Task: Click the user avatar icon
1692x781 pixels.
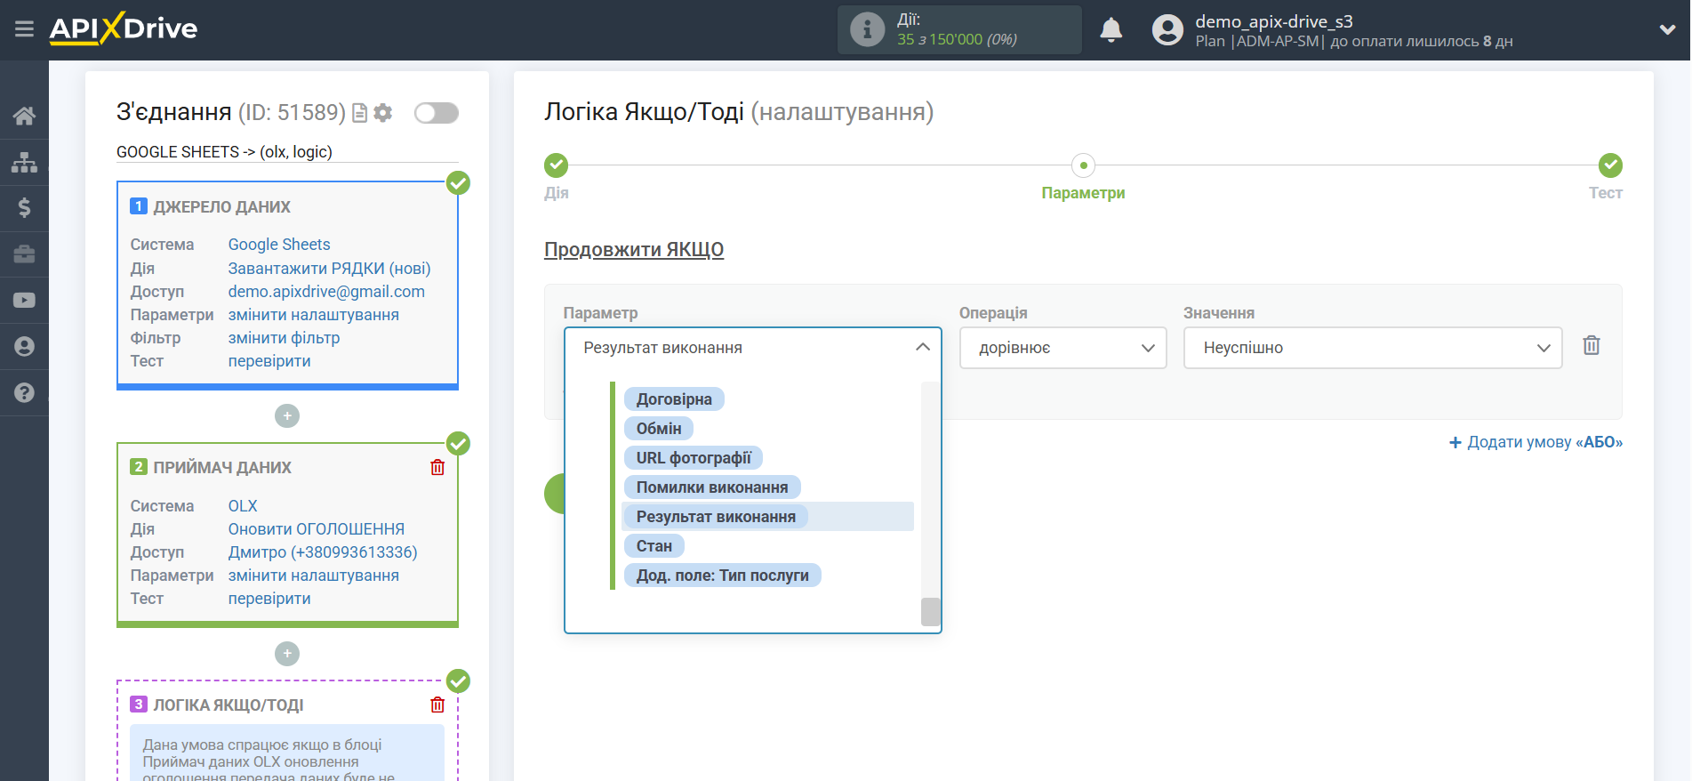Action: click(1167, 30)
